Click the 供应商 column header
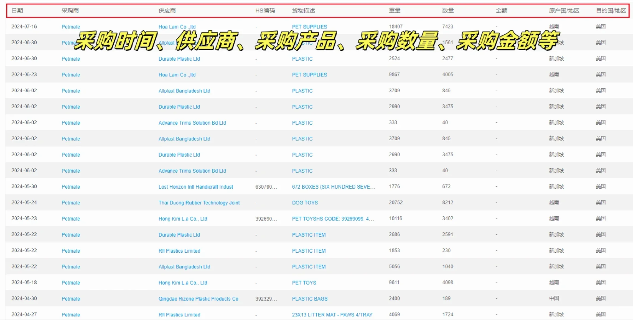The image size is (633, 321). point(167,11)
